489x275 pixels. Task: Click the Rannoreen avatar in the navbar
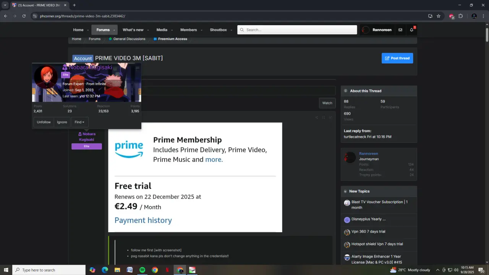[366, 30]
